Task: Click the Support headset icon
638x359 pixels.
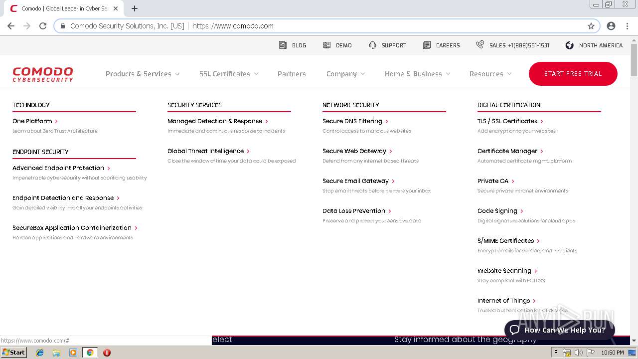Action: pos(372,45)
